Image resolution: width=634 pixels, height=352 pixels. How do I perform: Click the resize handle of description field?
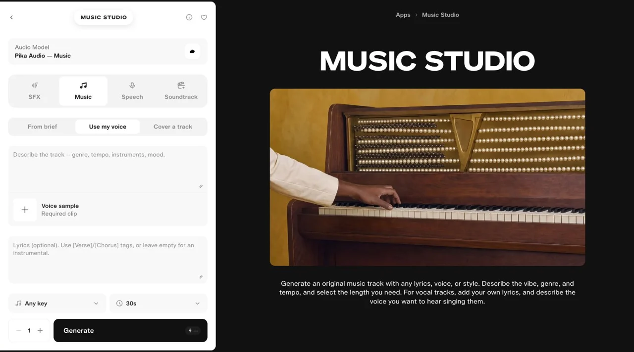(201, 186)
